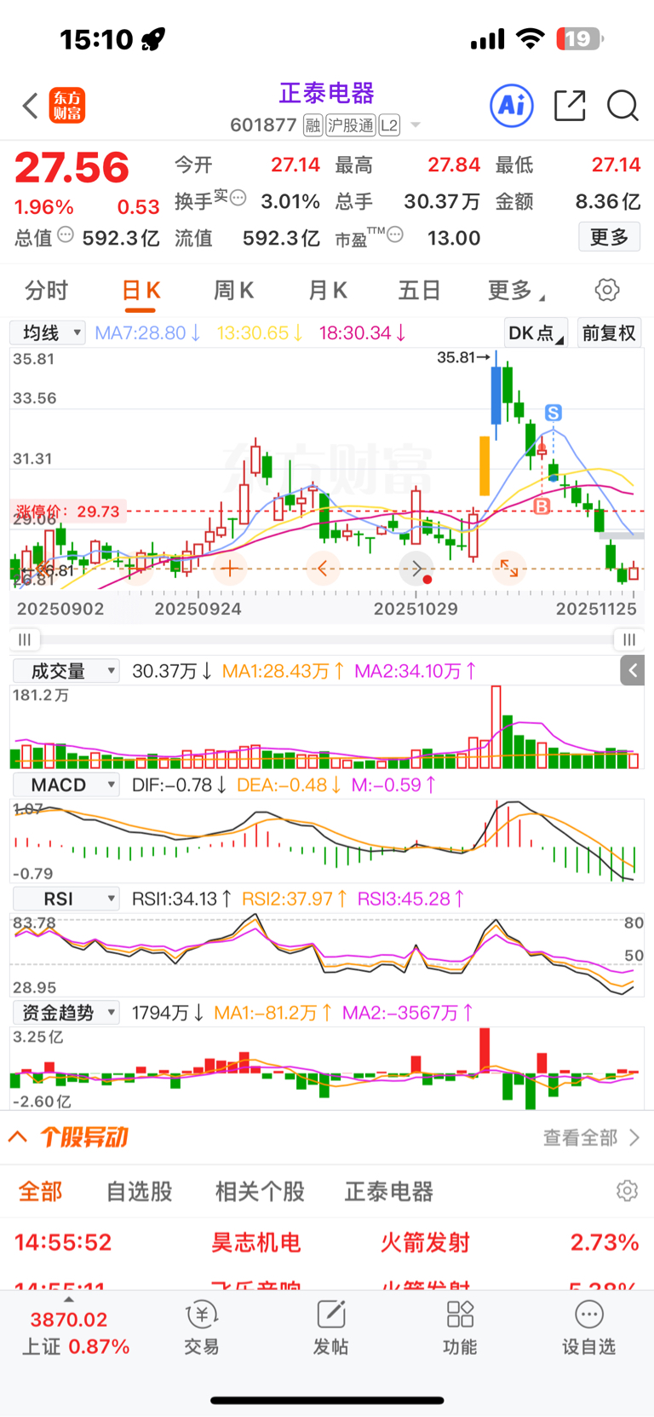Tap 设自选 add watchlist icon

point(588,1328)
